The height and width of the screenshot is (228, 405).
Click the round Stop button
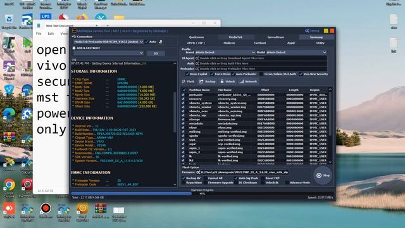coord(323,175)
